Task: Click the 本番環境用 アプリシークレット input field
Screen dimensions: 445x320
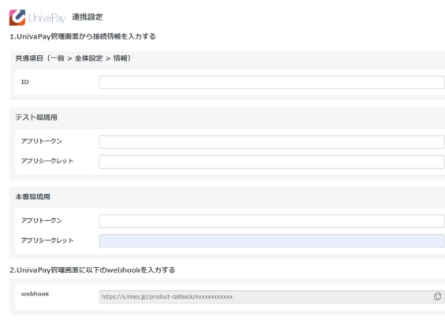Action: click(x=271, y=241)
